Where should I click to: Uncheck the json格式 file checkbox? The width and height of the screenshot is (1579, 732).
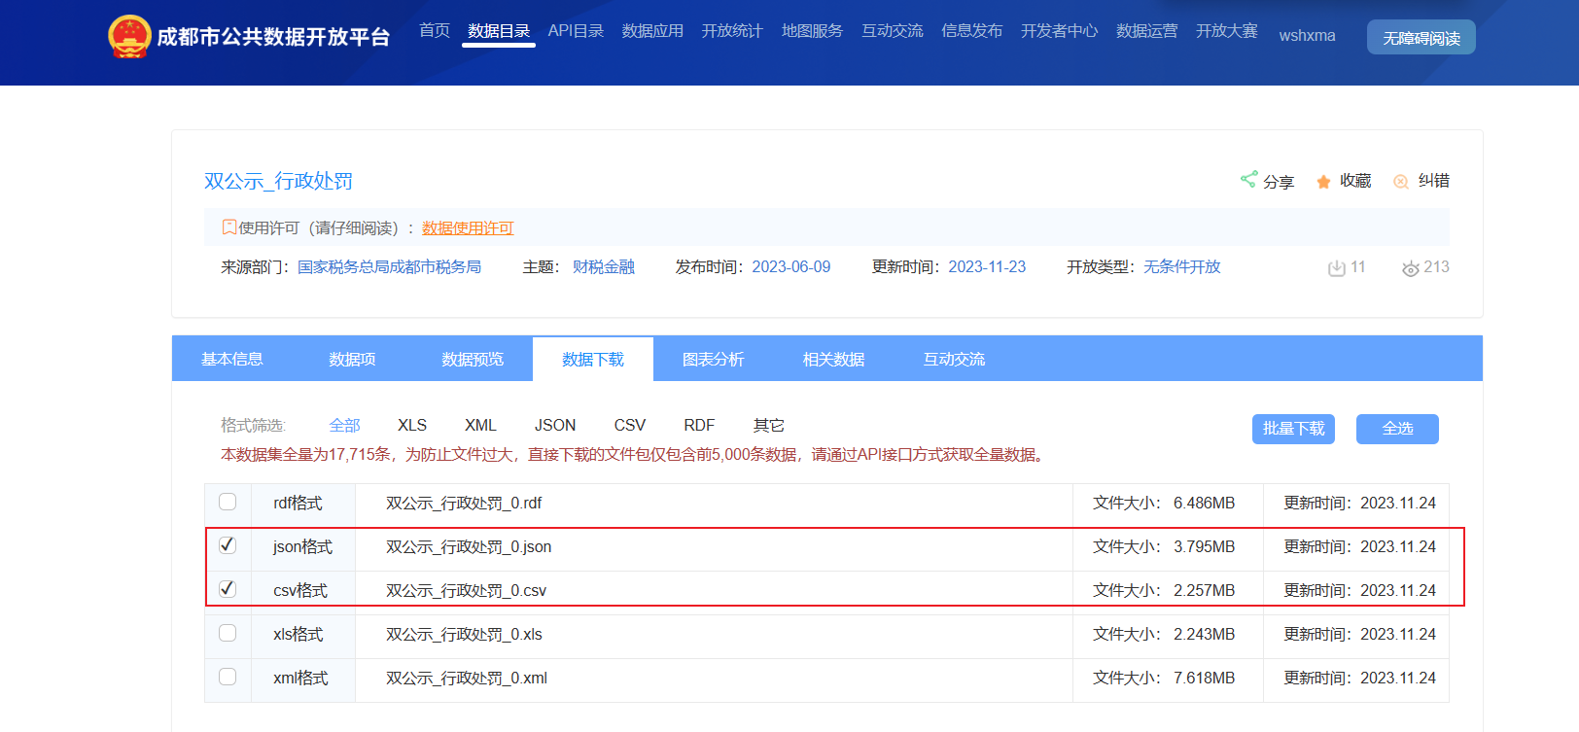tap(228, 545)
